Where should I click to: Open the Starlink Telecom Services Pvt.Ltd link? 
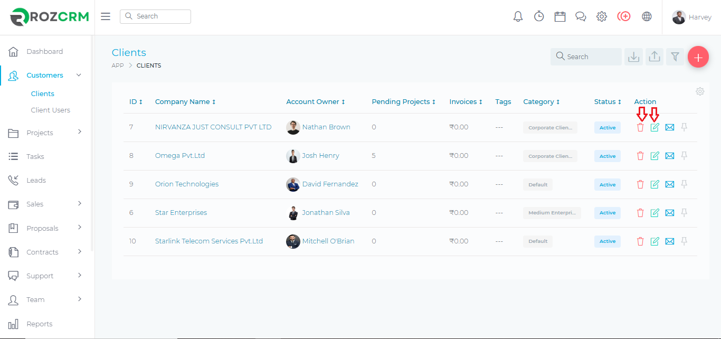coord(208,241)
